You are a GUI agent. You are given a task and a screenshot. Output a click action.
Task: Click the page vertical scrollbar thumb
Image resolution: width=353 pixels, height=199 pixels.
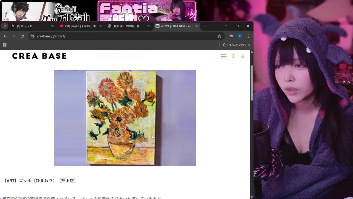coord(252,83)
